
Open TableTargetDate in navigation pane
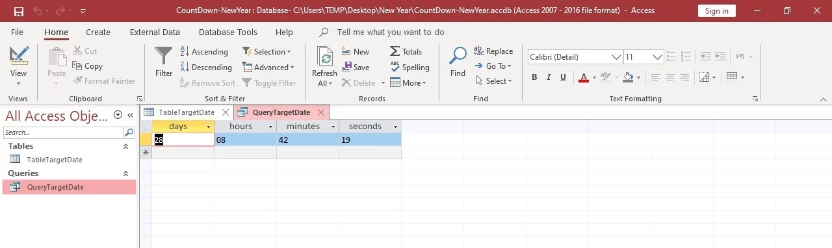55,160
